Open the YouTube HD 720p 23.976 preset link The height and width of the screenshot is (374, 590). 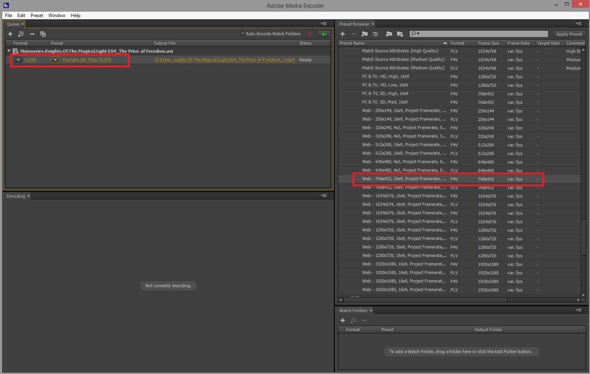click(87, 60)
